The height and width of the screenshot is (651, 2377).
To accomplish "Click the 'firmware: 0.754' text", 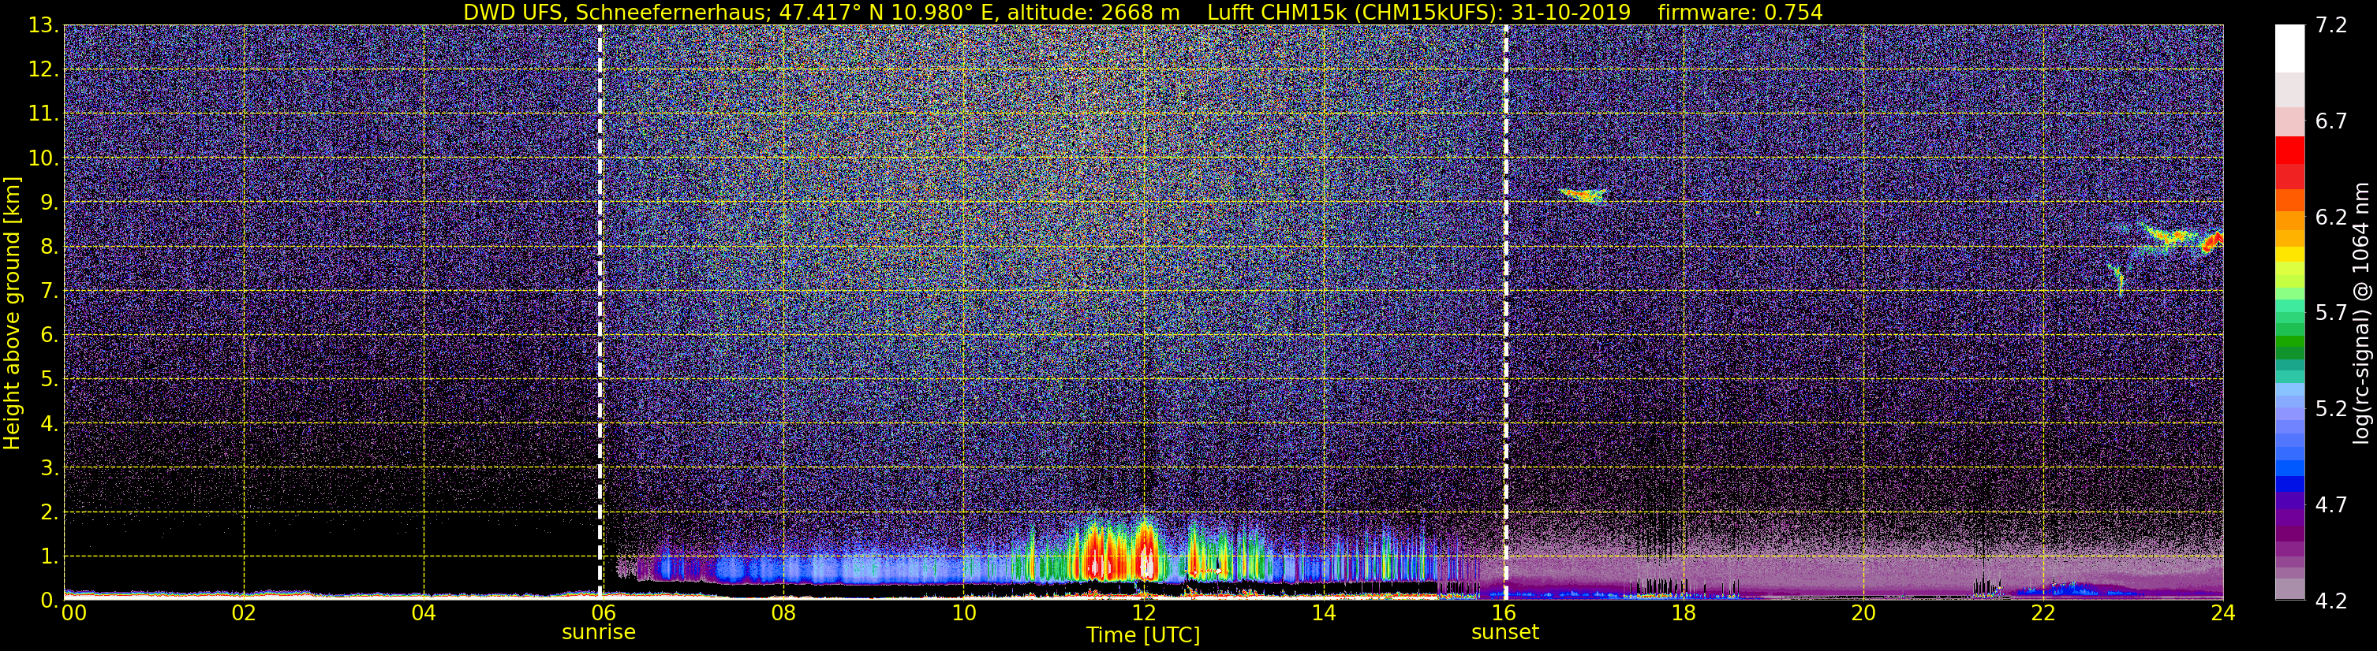I will (x=1740, y=13).
